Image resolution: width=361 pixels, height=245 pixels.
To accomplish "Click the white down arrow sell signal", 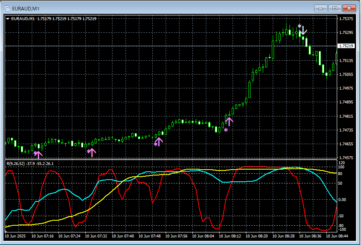I will click(304, 31).
